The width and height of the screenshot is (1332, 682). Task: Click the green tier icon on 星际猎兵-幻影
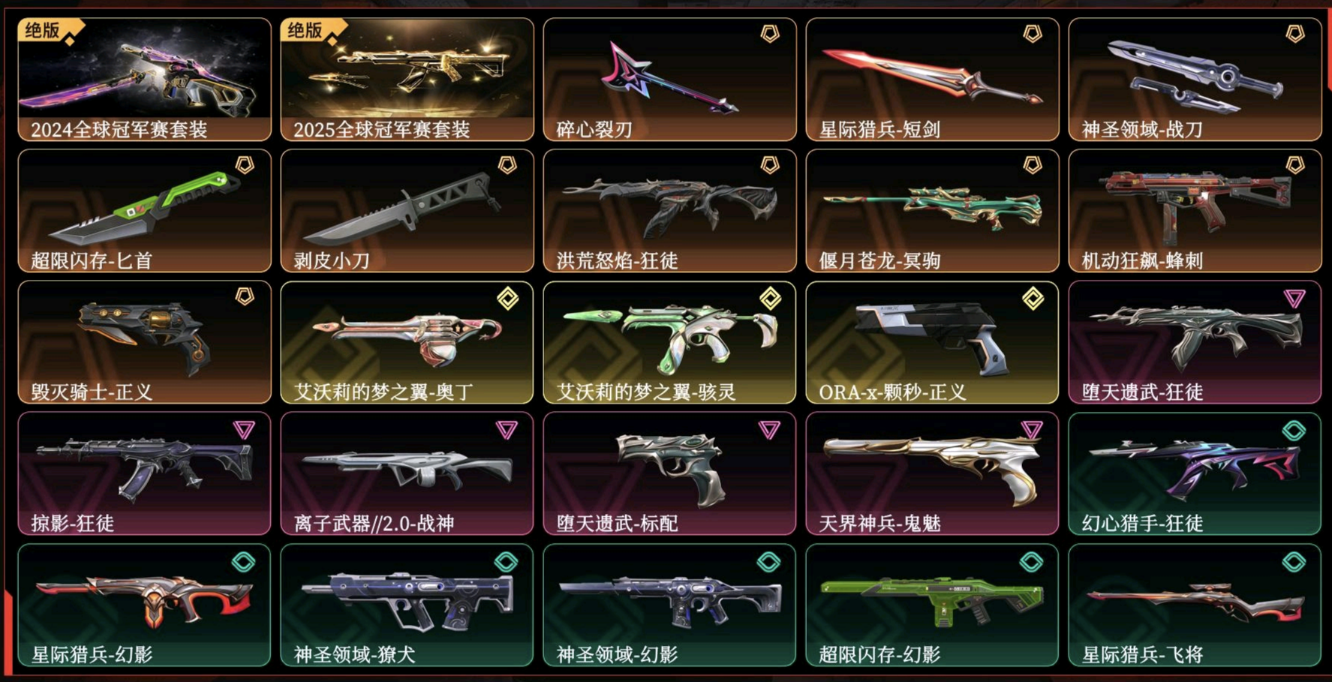click(243, 562)
